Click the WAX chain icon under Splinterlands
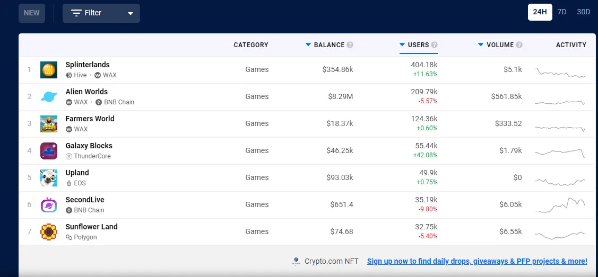Screen dimensions: 598x277 tap(98, 75)
